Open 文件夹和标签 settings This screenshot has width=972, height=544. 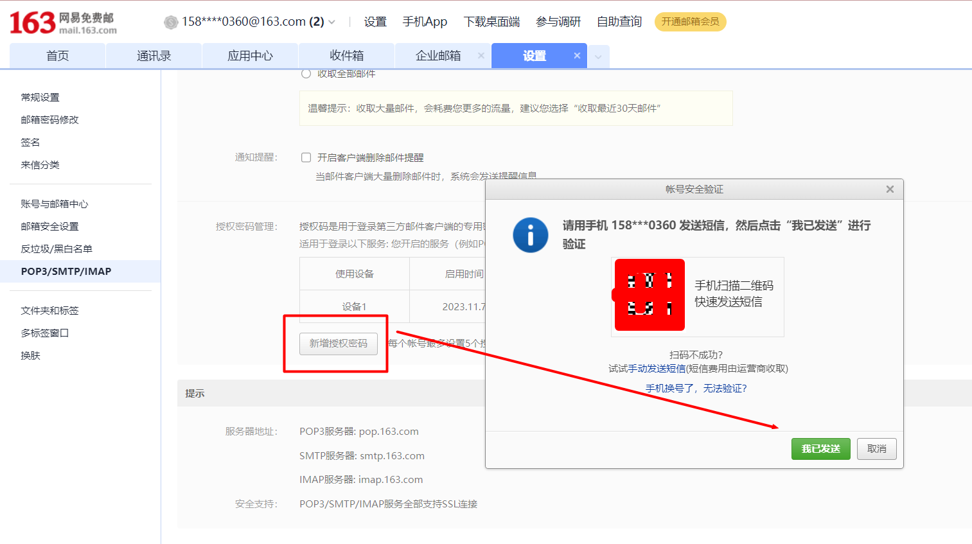pos(49,310)
